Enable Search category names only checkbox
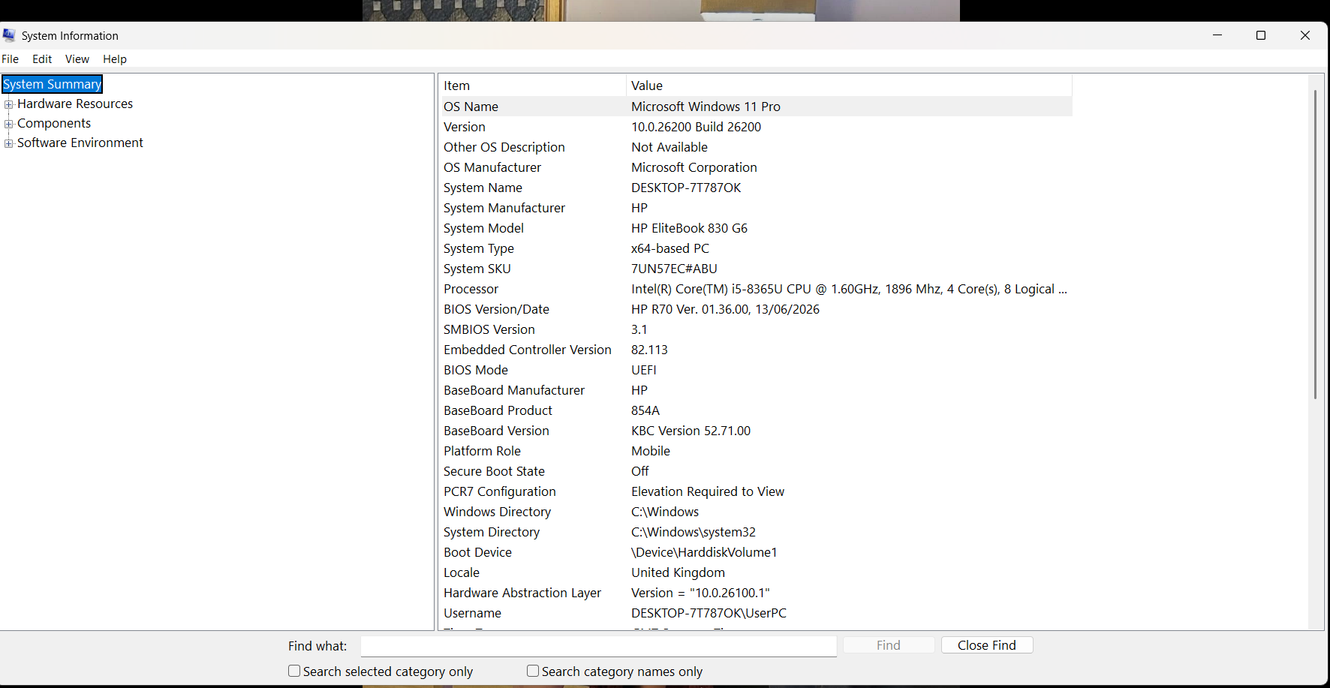Viewport: 1330px width, 688px height. (533, 671)
